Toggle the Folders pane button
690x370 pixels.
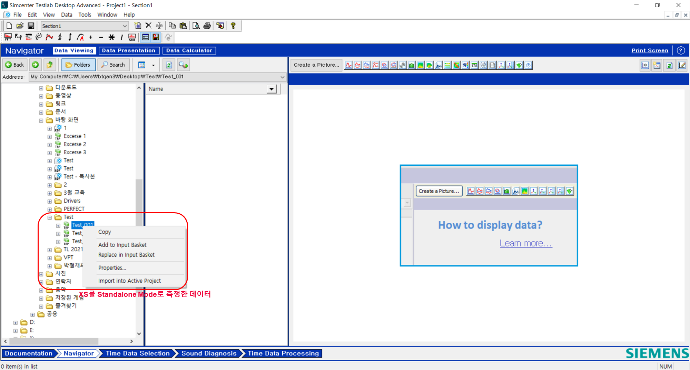click(x=78, y=65)
